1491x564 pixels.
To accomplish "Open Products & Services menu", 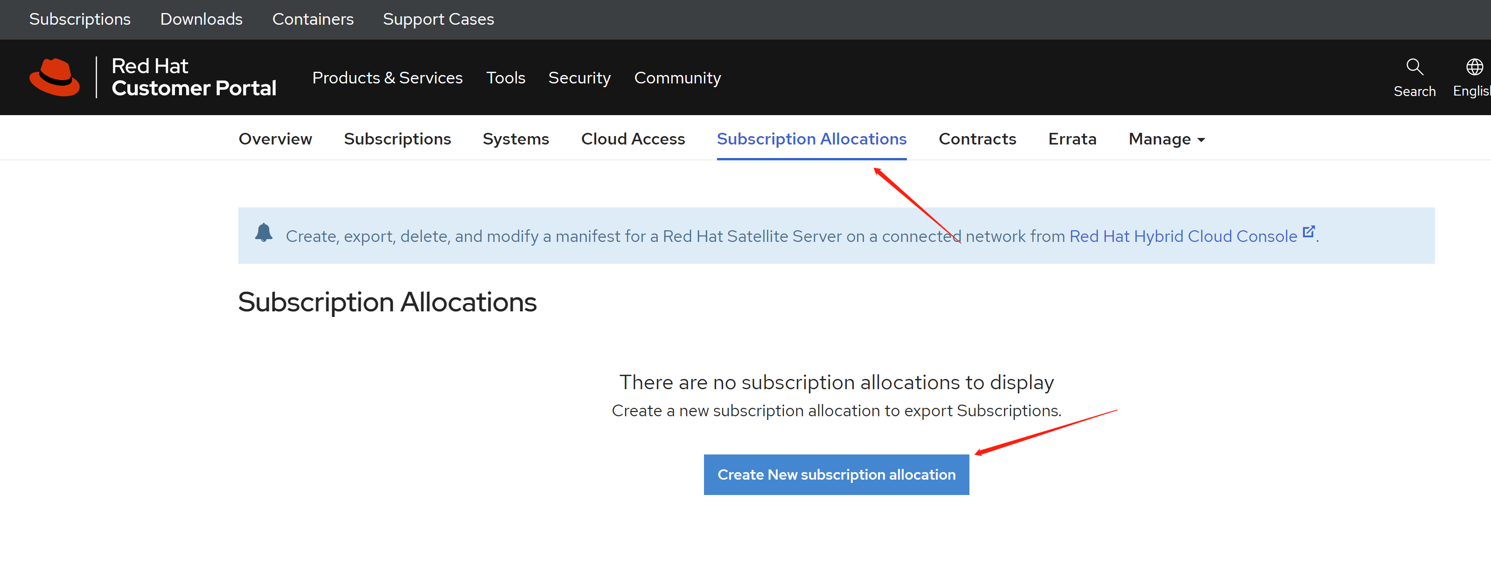I will [387, 77].
